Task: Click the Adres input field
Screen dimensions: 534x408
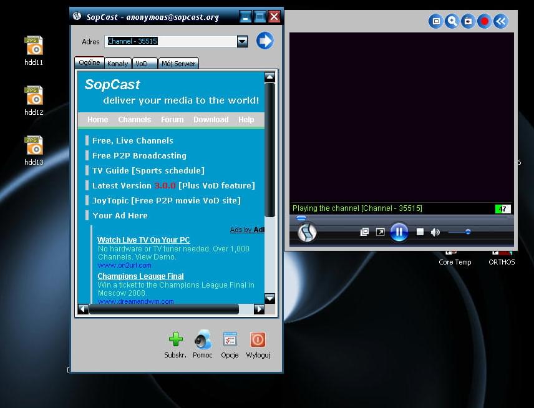Action: pyautogui.click(x=171, y=42)
